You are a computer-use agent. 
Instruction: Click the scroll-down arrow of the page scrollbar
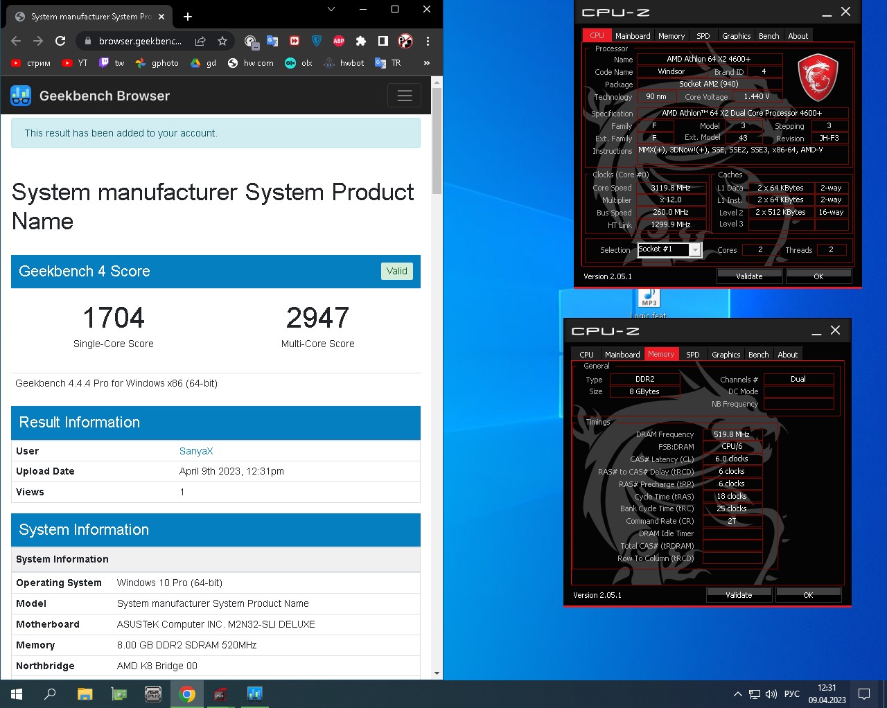[x=437, y=673]
